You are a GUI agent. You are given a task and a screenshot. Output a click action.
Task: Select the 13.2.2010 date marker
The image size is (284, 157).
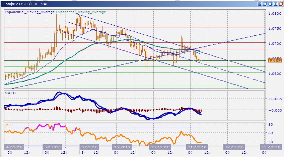click(271, 147)
